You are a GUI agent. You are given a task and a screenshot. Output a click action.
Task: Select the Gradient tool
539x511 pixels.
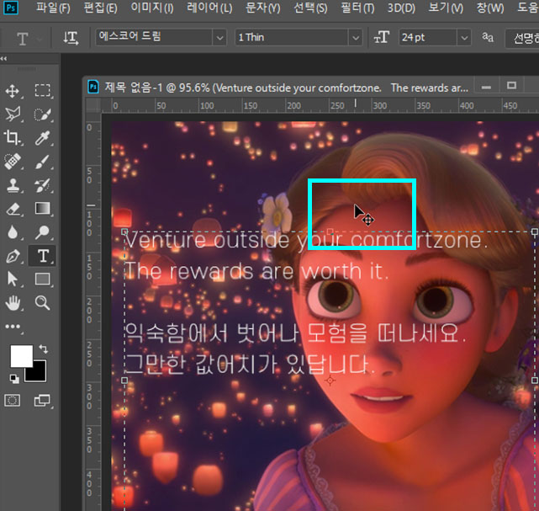(x=42, y=209)
